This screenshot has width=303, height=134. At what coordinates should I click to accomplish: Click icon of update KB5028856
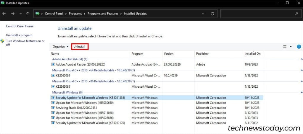click(53, 118)
